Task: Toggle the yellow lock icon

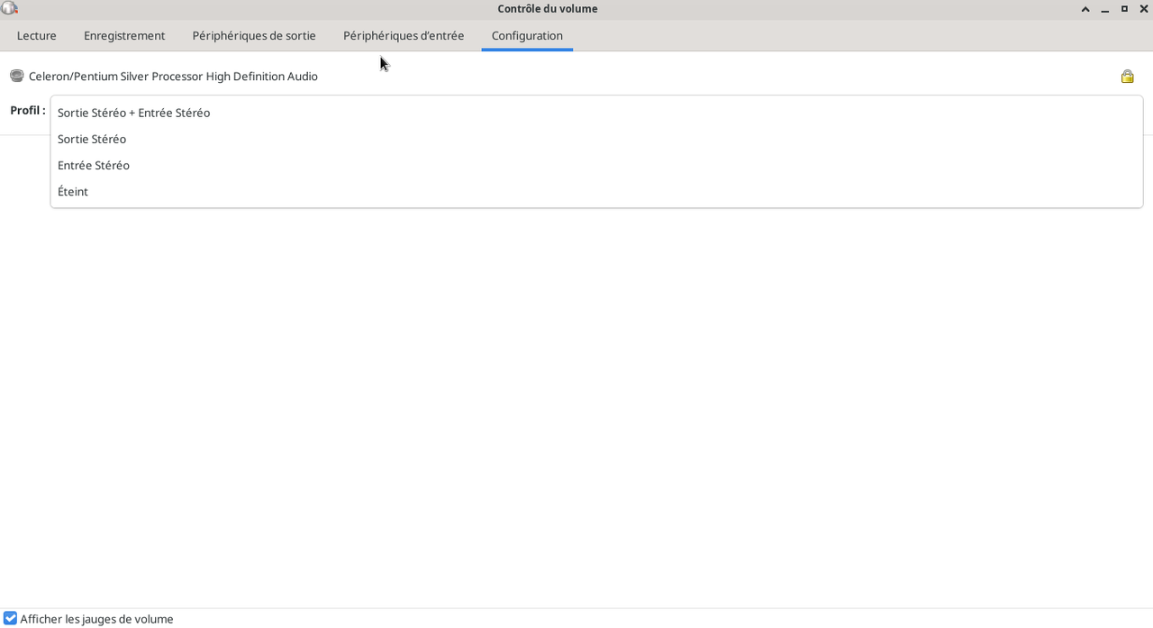Action: [1127, 77]
